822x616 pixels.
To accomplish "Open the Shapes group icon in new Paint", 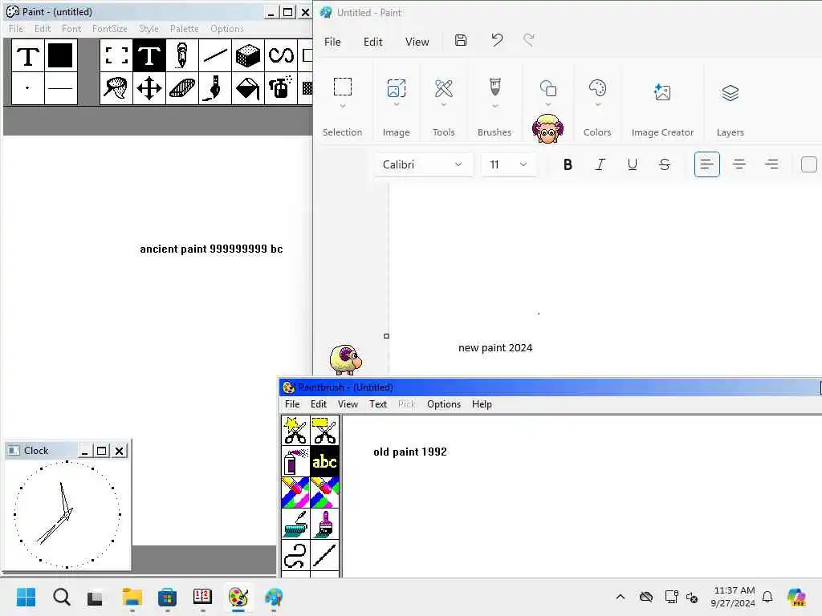I will click(x=547, y=88).
